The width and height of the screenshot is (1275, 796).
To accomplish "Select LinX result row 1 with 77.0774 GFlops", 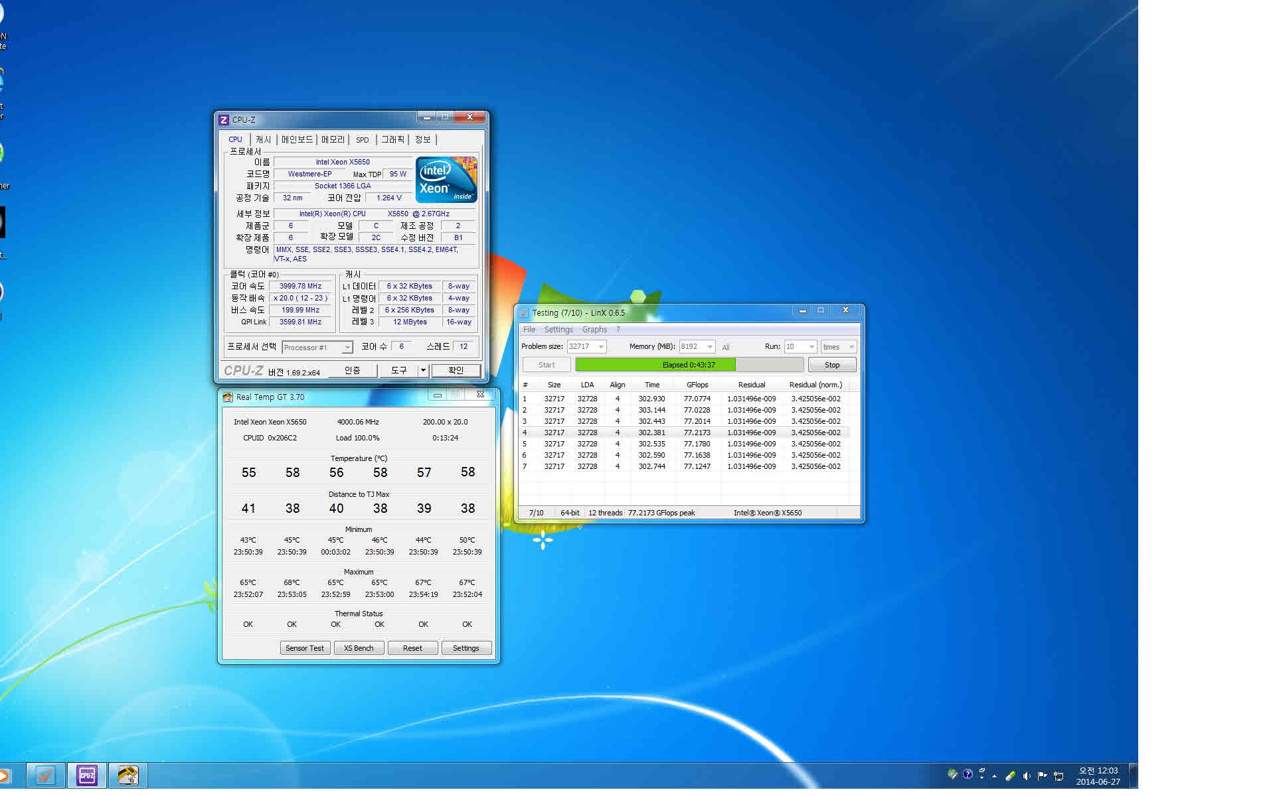I will (684, 399).
